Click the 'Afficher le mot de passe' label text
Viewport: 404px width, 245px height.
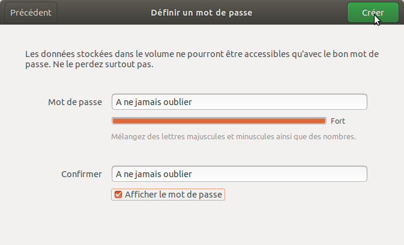[x=173, y=195]
